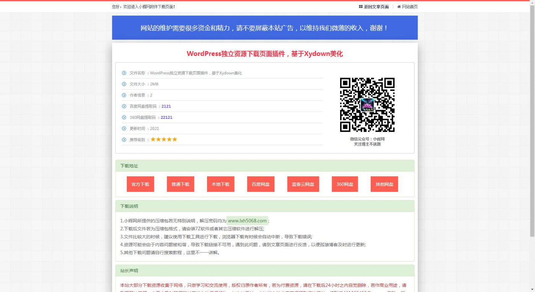This screenshot has height=292, width=535.
Task: Click the 蓝奏云网盘 download button
Action: coord(303,184)
